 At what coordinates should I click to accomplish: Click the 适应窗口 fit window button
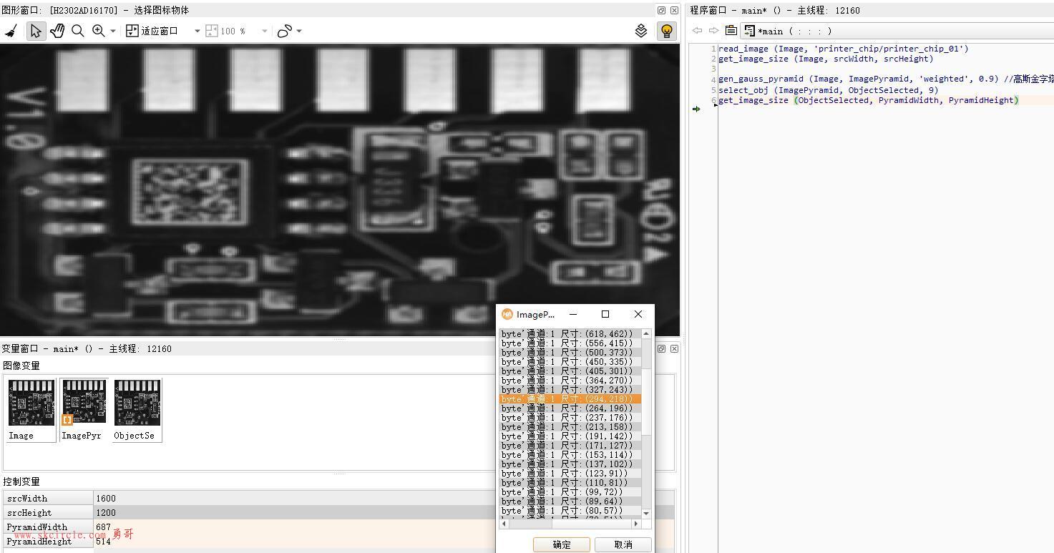(152, 31)
